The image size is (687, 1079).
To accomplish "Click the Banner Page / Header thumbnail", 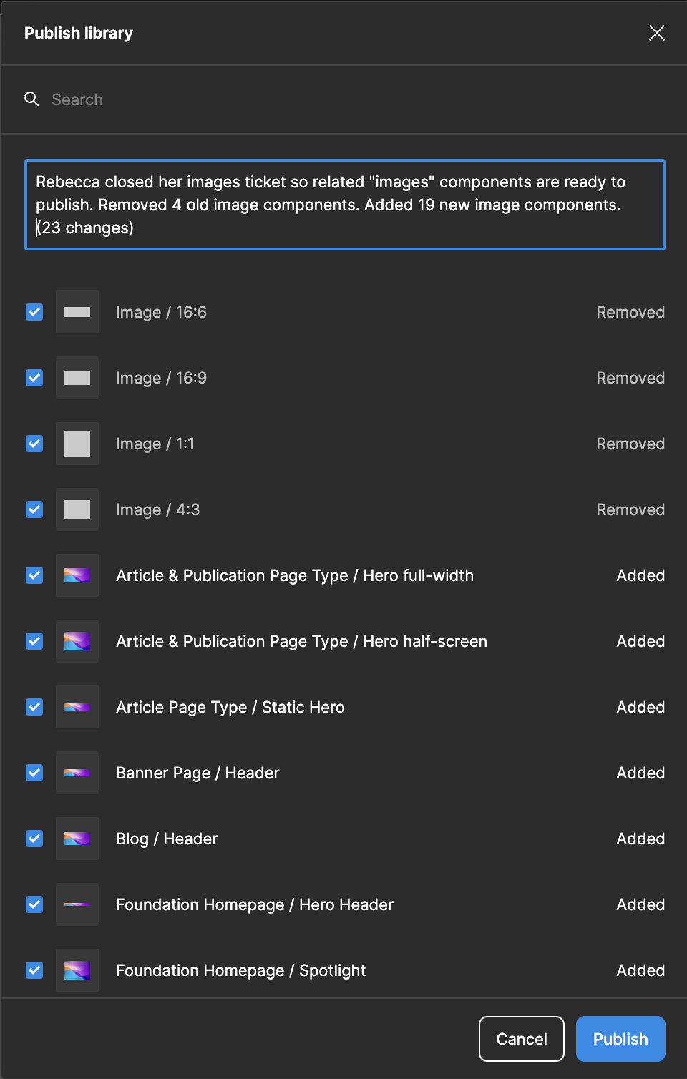I will point(77,773).
